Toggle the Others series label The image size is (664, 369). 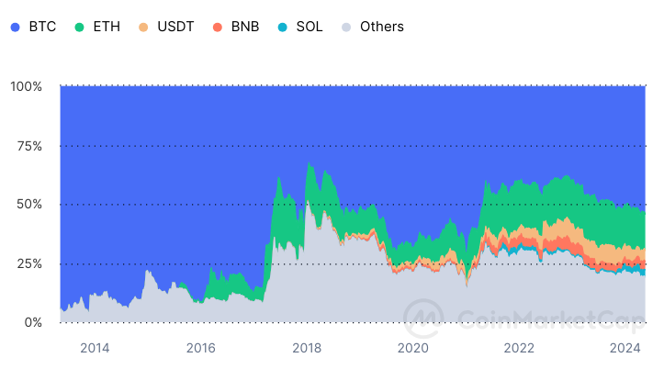coord(382,27)
